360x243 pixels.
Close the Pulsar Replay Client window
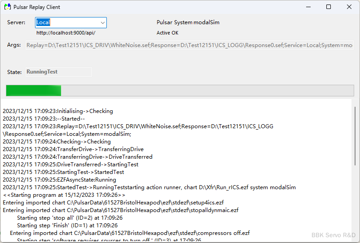(349, 7)
